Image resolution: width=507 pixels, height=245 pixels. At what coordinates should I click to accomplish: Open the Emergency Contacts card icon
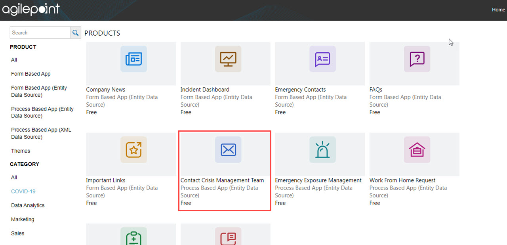click(x=322, y=59)
